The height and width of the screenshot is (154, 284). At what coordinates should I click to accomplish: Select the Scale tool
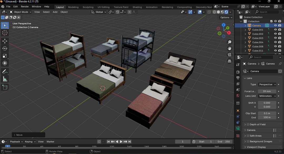coord(5,56)
